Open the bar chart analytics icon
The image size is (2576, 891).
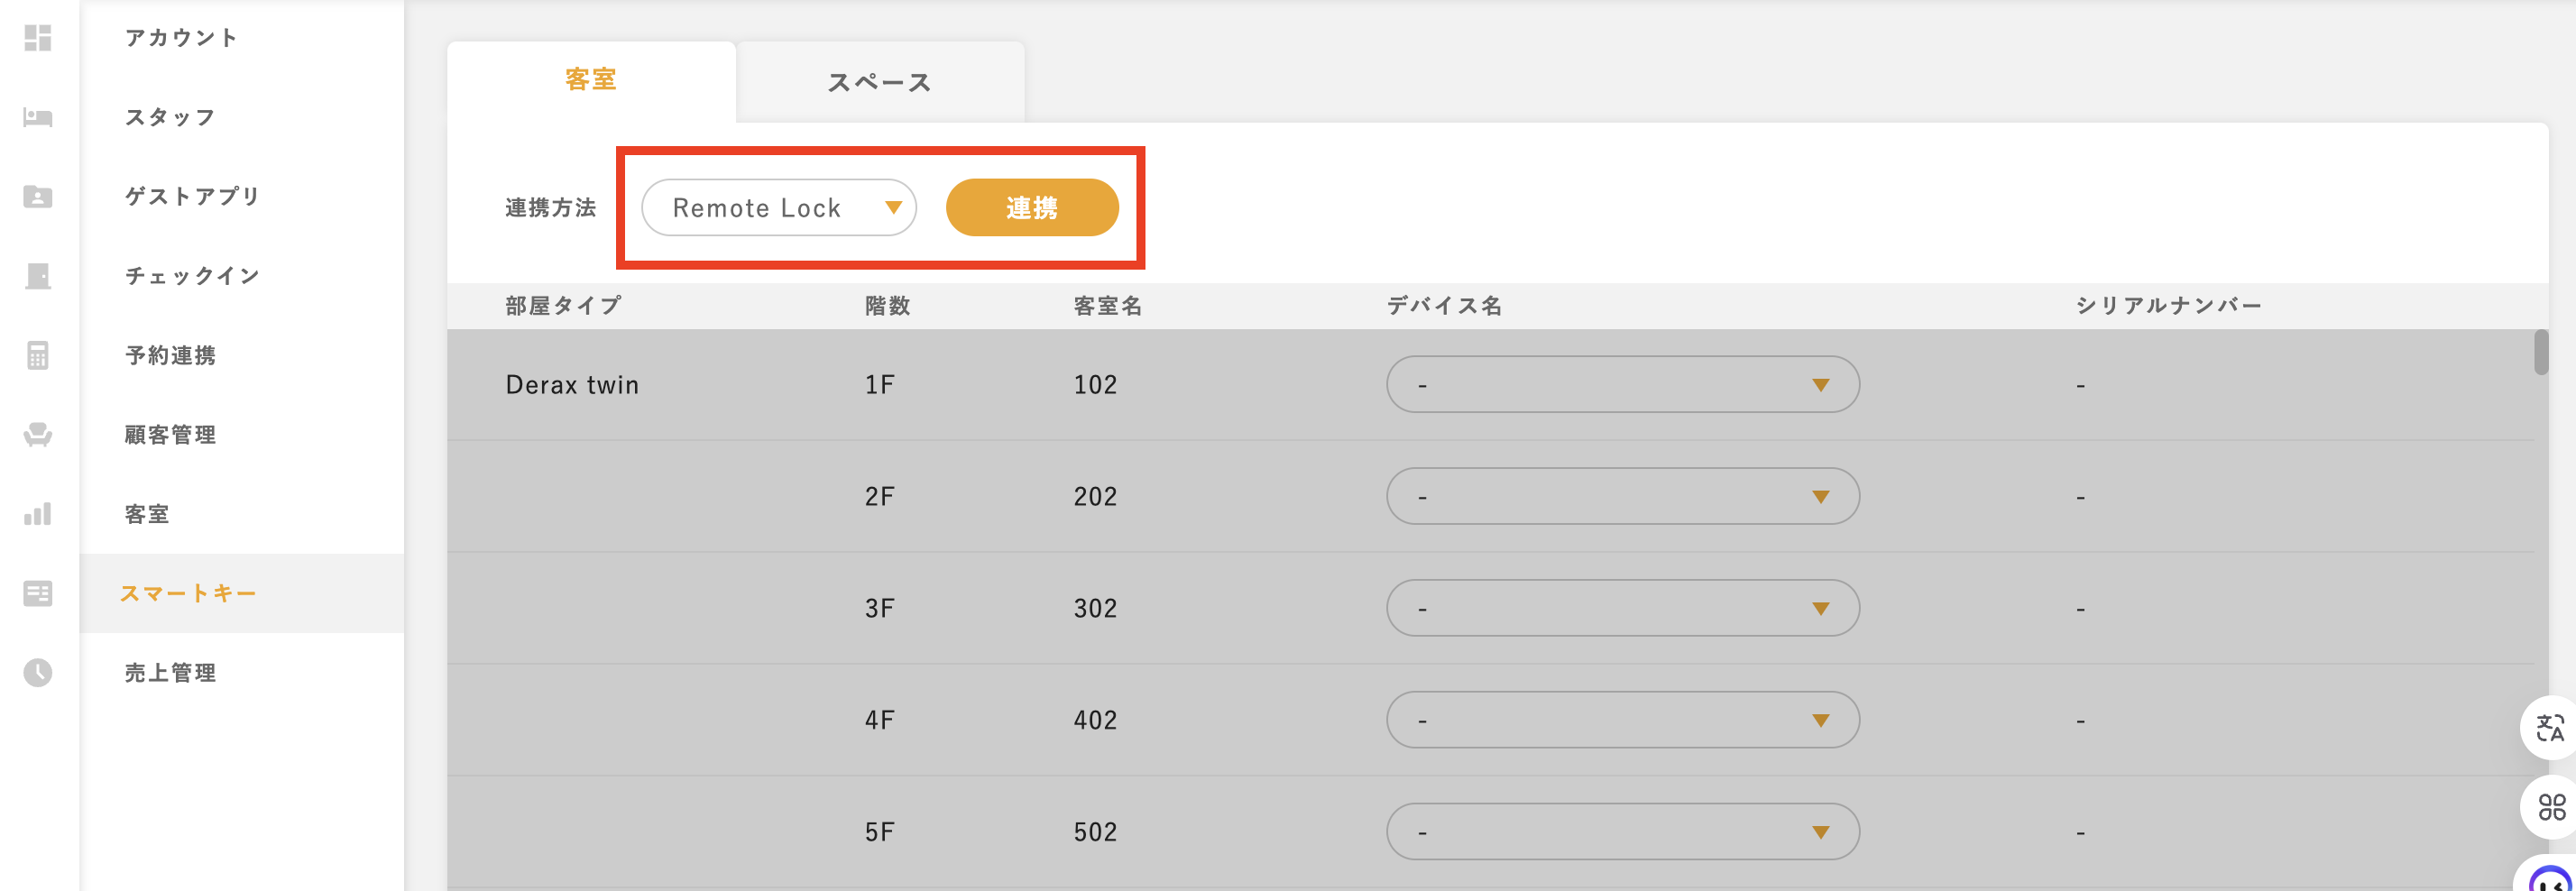click(x=37, y=514)
